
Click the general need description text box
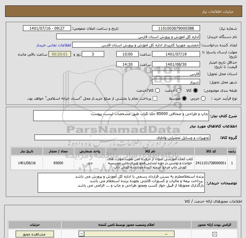point(121,116)
